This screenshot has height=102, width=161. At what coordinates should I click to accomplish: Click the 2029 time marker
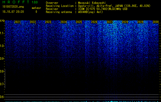click(x=140, y=22)
